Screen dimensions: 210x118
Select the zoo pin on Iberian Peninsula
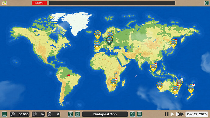coord(97,46)
